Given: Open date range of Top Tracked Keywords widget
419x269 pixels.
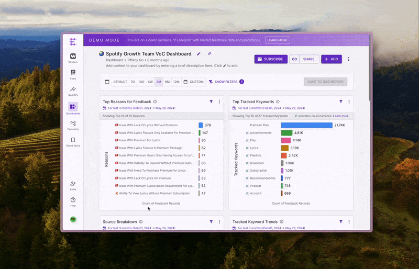Looking at the screenshot, I should pos(269,108).
